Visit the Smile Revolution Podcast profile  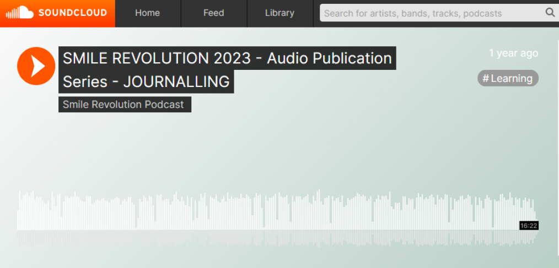click(125, 104)
